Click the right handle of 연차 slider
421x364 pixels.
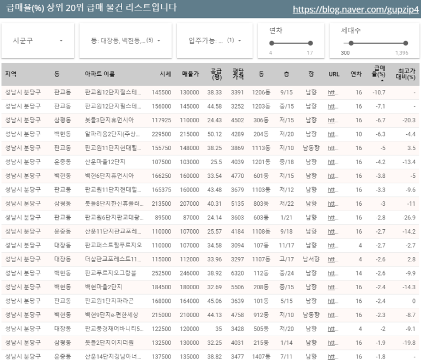click(x=310, y=43)
